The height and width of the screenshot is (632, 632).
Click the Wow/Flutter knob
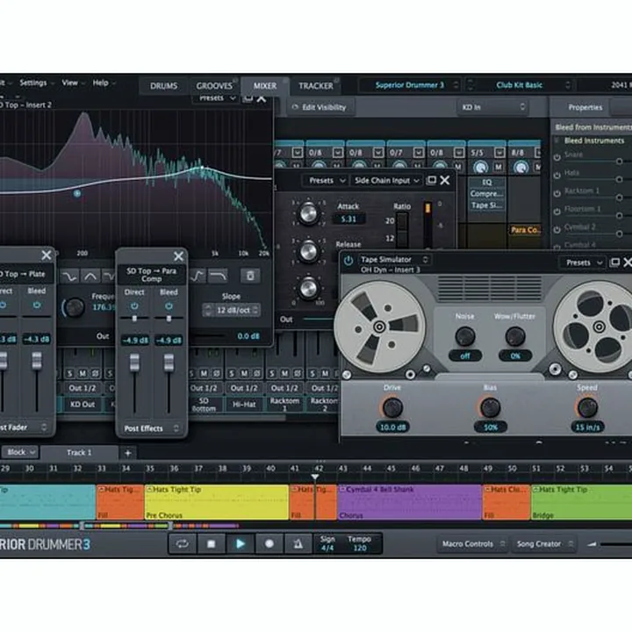click(x=515, y=335)
